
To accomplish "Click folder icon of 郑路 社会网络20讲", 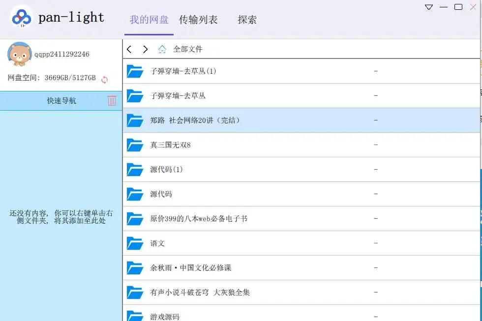I will pyautogui.click(x=135, y=120).
